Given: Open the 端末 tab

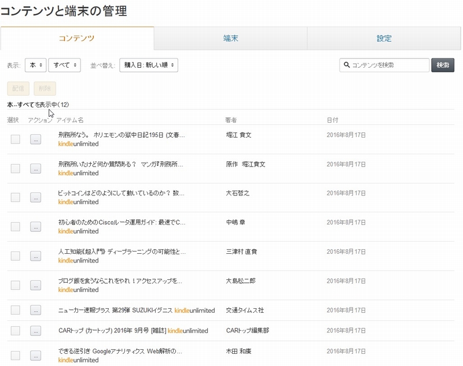Looking at the screenshot, I should click(230, 38).
